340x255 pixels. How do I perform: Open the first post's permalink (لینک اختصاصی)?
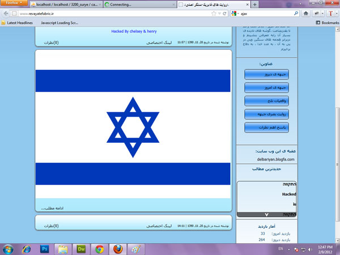tap(159, 42)
